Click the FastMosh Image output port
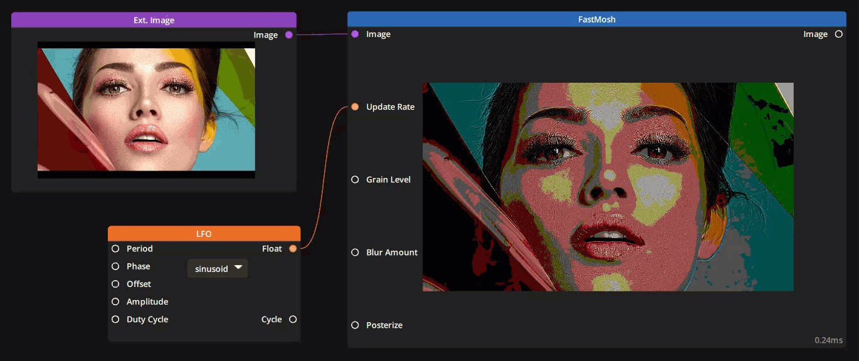 pos(839,34)
